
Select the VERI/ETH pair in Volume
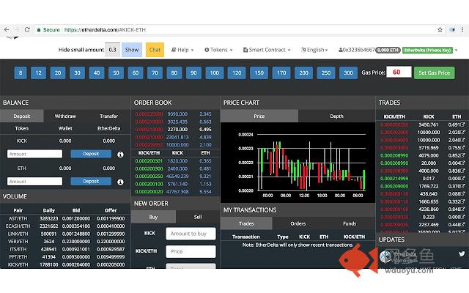18,241
